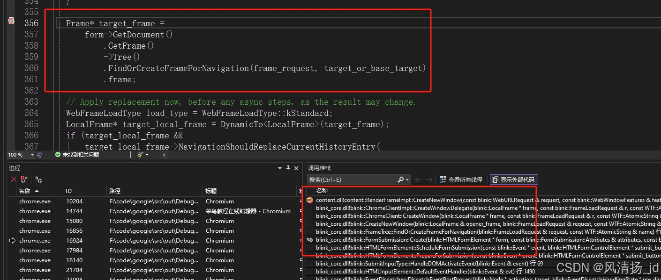
Task: Expand the broom code cleanup dropdown arrow
Action: pos(147,155)
